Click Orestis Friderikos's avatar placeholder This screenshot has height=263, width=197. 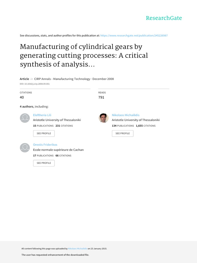point(25,147)
